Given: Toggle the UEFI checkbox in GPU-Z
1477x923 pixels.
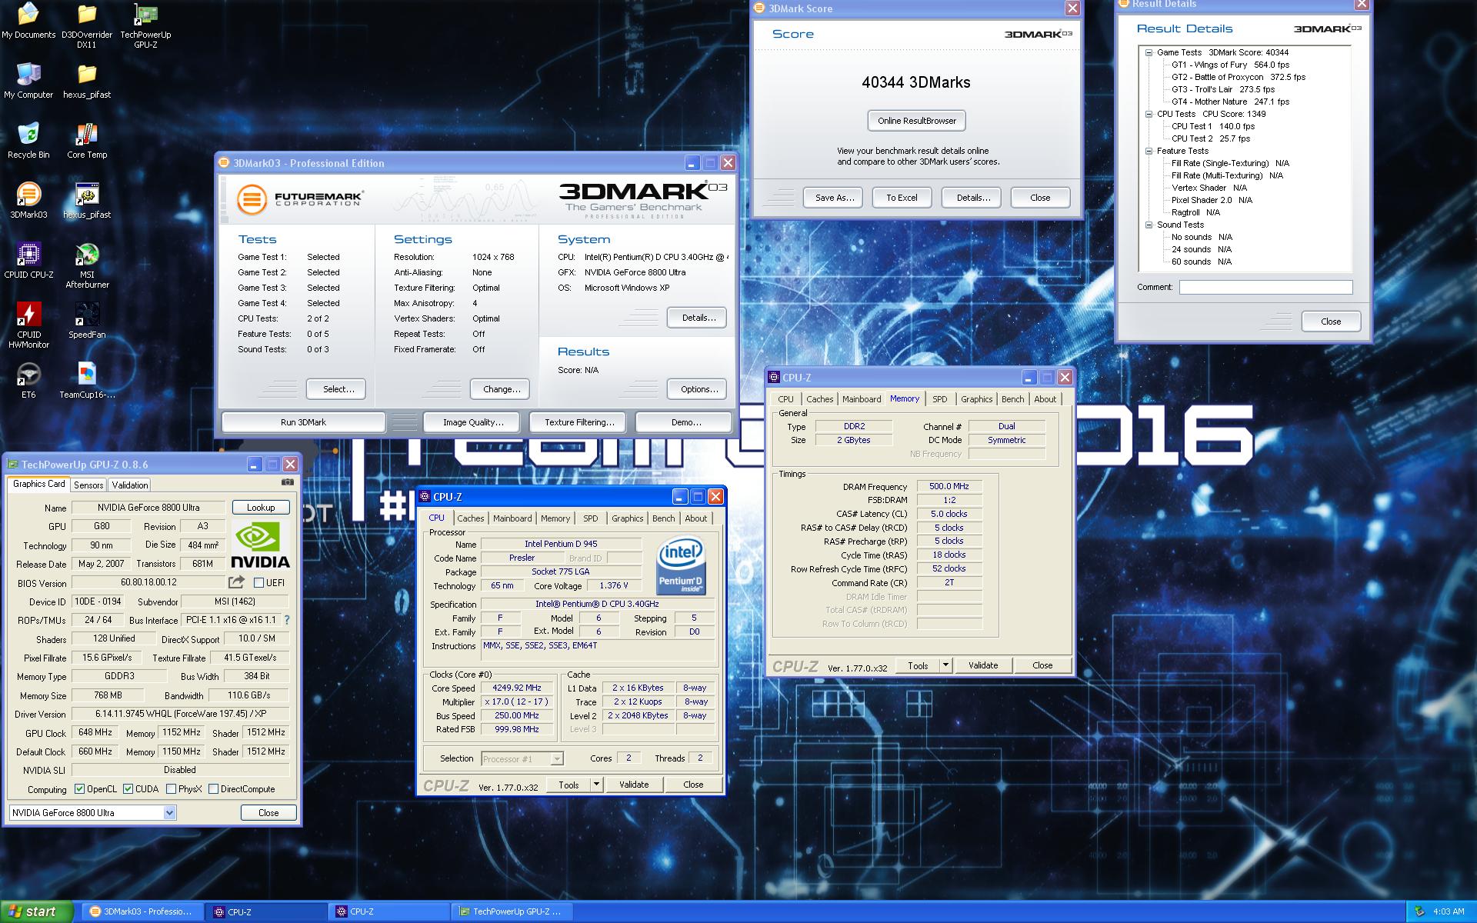Looking at the screenshot, I should click(259, 583).
